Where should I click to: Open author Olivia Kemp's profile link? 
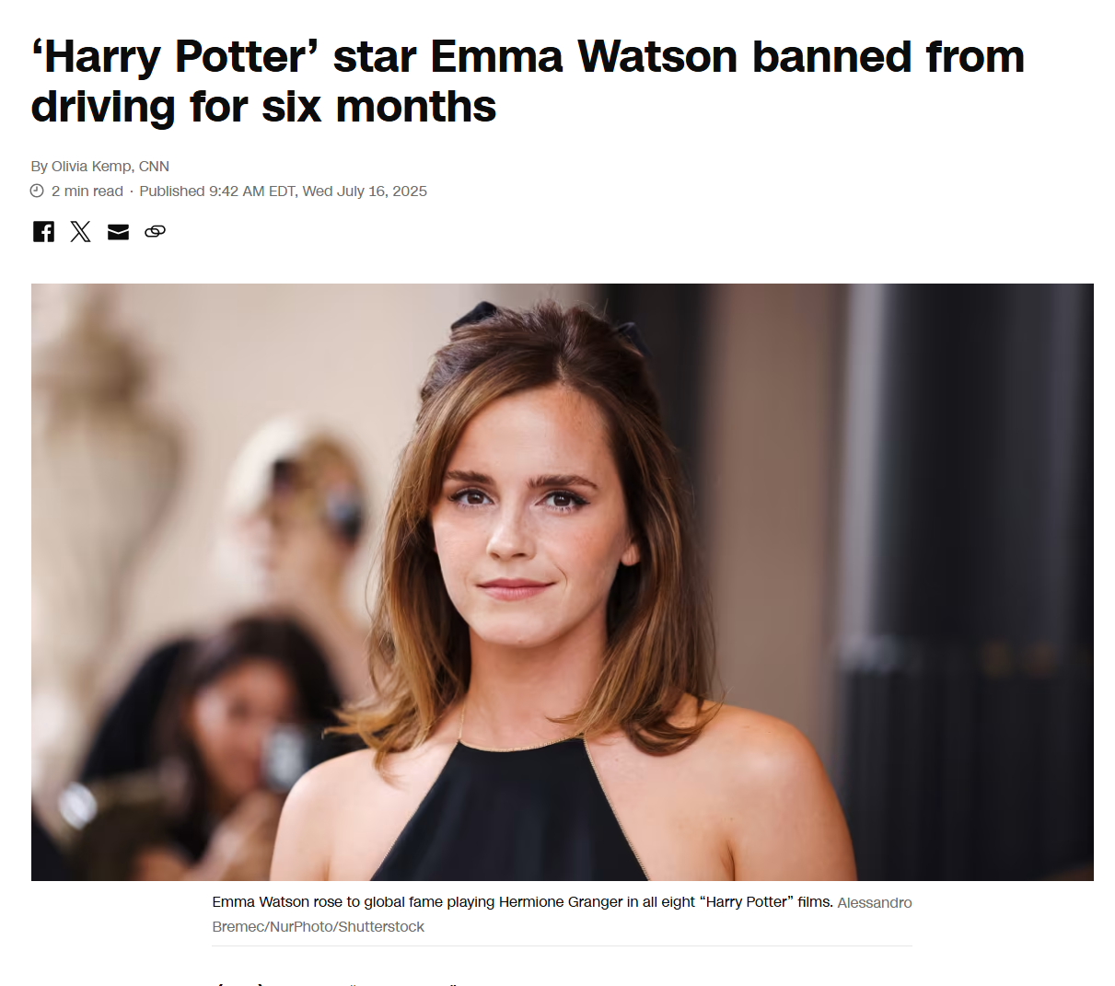click(92, 167)
